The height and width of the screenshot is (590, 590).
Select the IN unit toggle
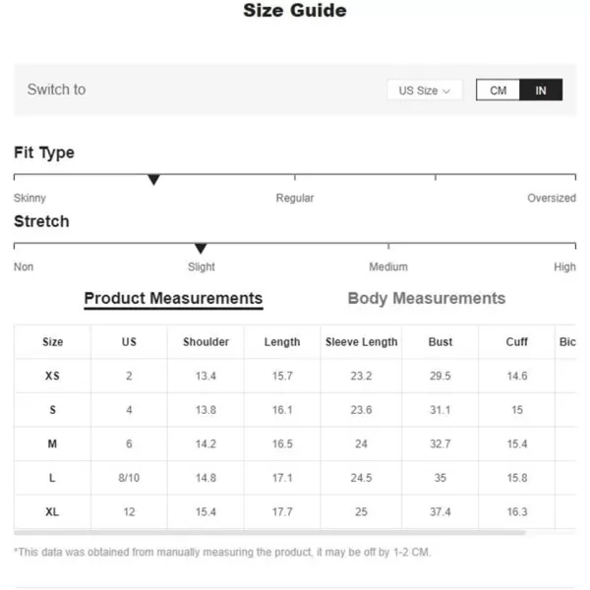tap(541, 89)
